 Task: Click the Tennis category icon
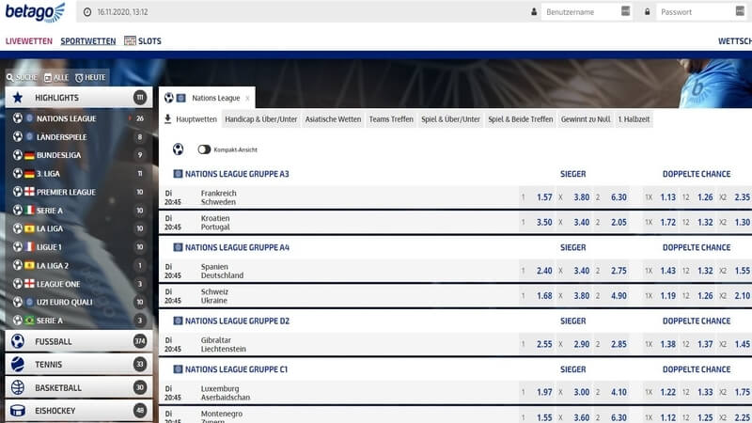pyautogui.click(x=18, y=365)
